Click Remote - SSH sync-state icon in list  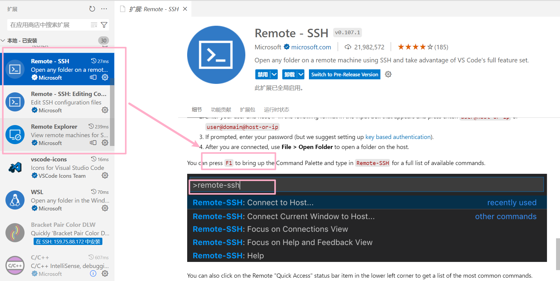(93, 77)
